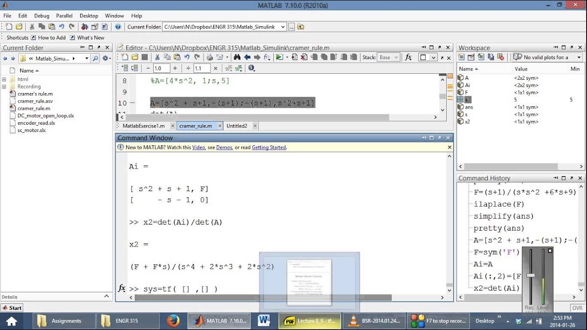Image resolution: width=587 pixels, height=330 pixels.
Task: Click the browse for folder ellipsis button
Action: pyautogui.click(x=292, y=27)
